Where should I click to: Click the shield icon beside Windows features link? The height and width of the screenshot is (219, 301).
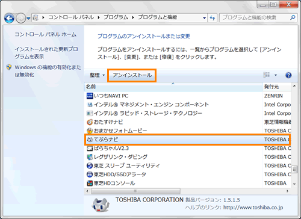click(9, 67)
